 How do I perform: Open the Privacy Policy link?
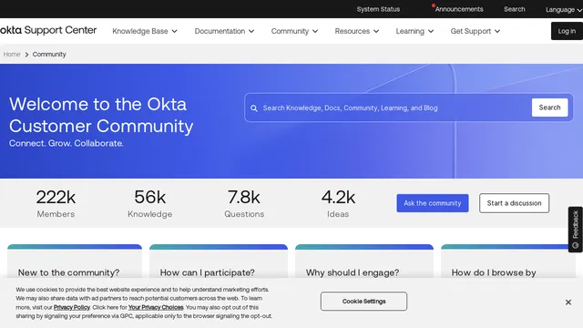pyautogui.click(x=72, y=307)
